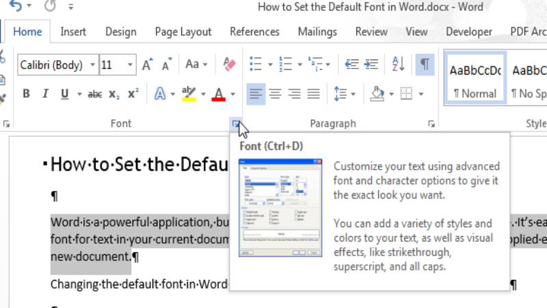The height and width of the screenshot is (308, 547).
Task: Apply Text Effects and Typography
Action: tap(160, 94)
